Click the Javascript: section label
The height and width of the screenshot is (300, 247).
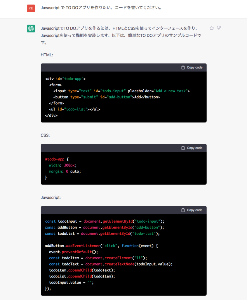click(51, 197)
